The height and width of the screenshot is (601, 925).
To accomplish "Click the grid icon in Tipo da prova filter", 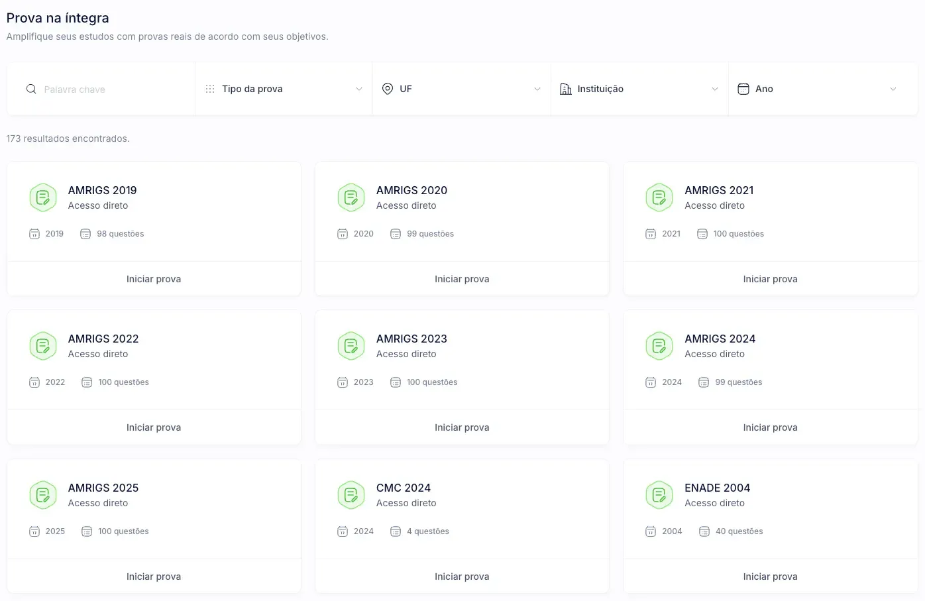I will 210,88.
